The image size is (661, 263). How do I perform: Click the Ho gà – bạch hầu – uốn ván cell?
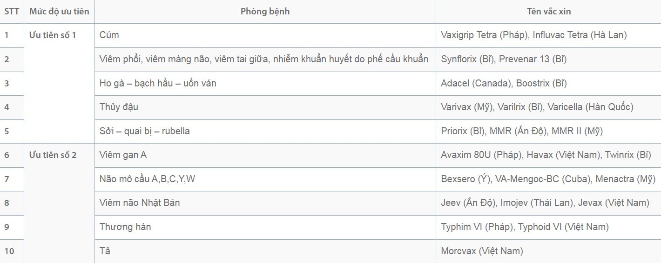(265, 84)
